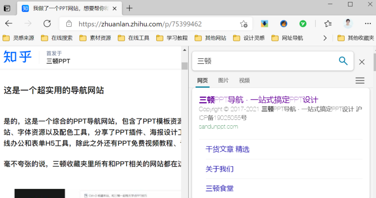The image size is (376, 198).
Task: Open the 三顿食堂 sitelink
Action: point(219,188)
